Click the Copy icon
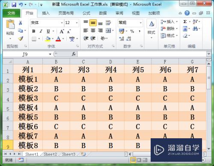The height and width of the screenshot is (166, 214). [21, 30]
